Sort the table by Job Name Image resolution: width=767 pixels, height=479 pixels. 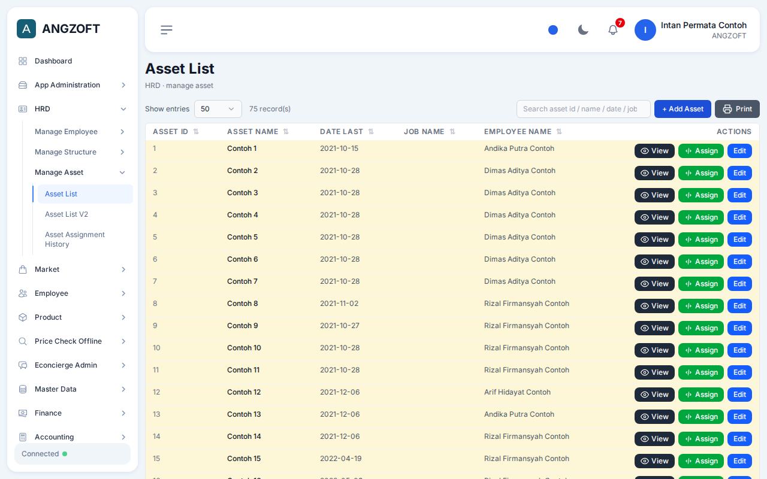(452, 132)
